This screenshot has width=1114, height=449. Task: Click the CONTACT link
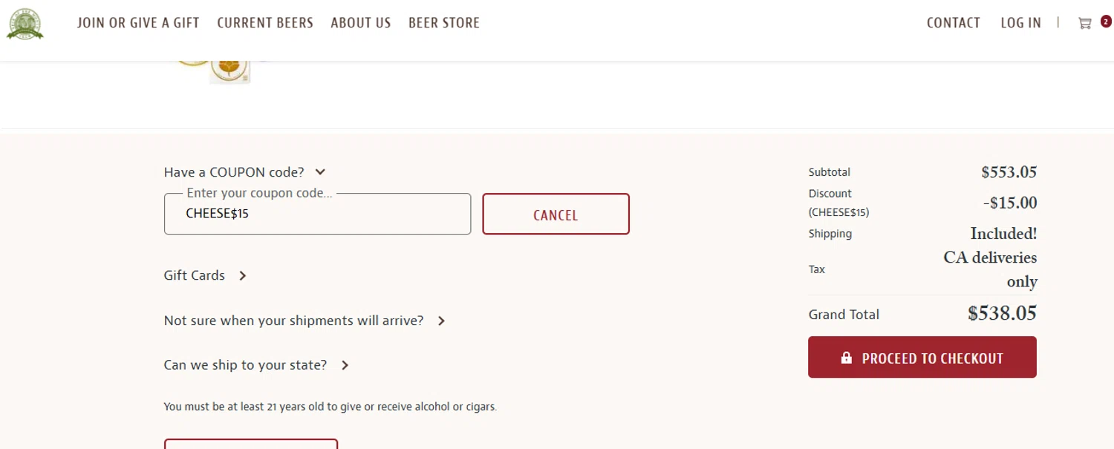pyautogui.click(x=954, y=23)
